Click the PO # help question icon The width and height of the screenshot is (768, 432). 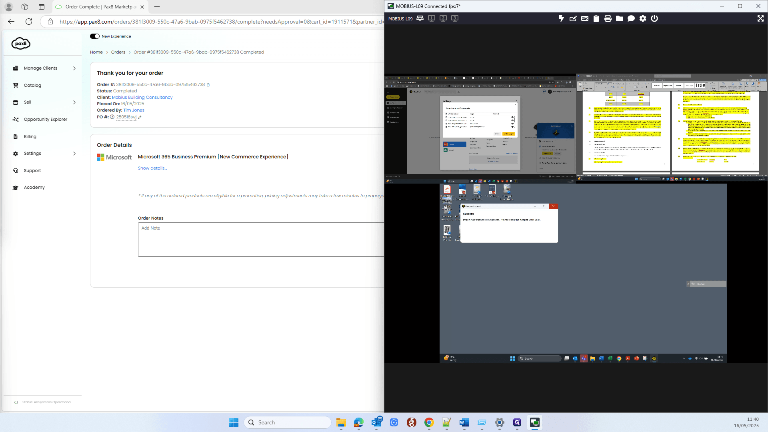coord(112,117)
